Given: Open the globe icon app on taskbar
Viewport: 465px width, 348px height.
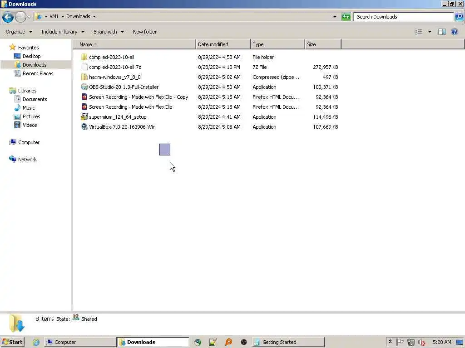Looking at the screenshot, I should pos(198,342).
